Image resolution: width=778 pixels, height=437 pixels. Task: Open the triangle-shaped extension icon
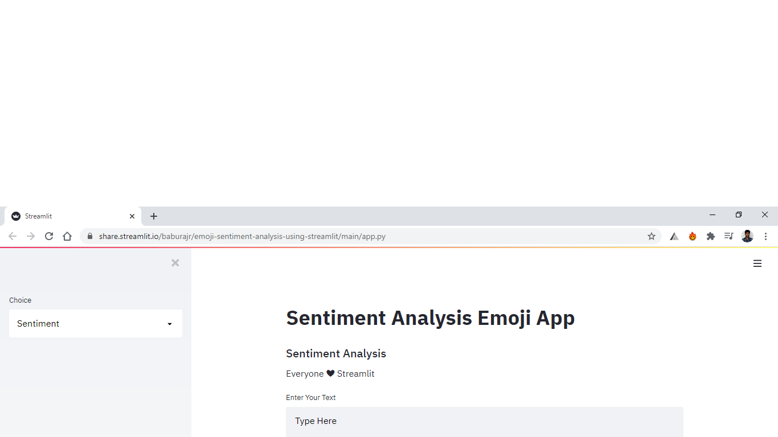[x=674, y=236]
